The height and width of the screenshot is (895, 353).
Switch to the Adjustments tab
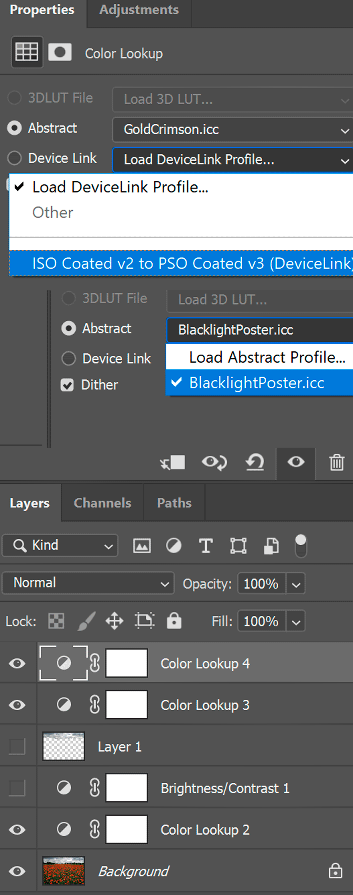click(139, 10)
